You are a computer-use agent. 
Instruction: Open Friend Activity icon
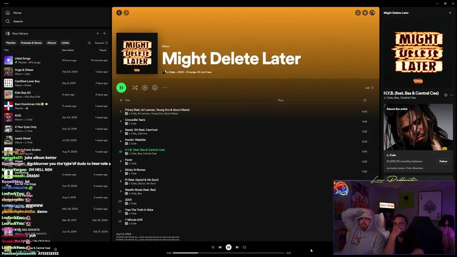[365, 13]
